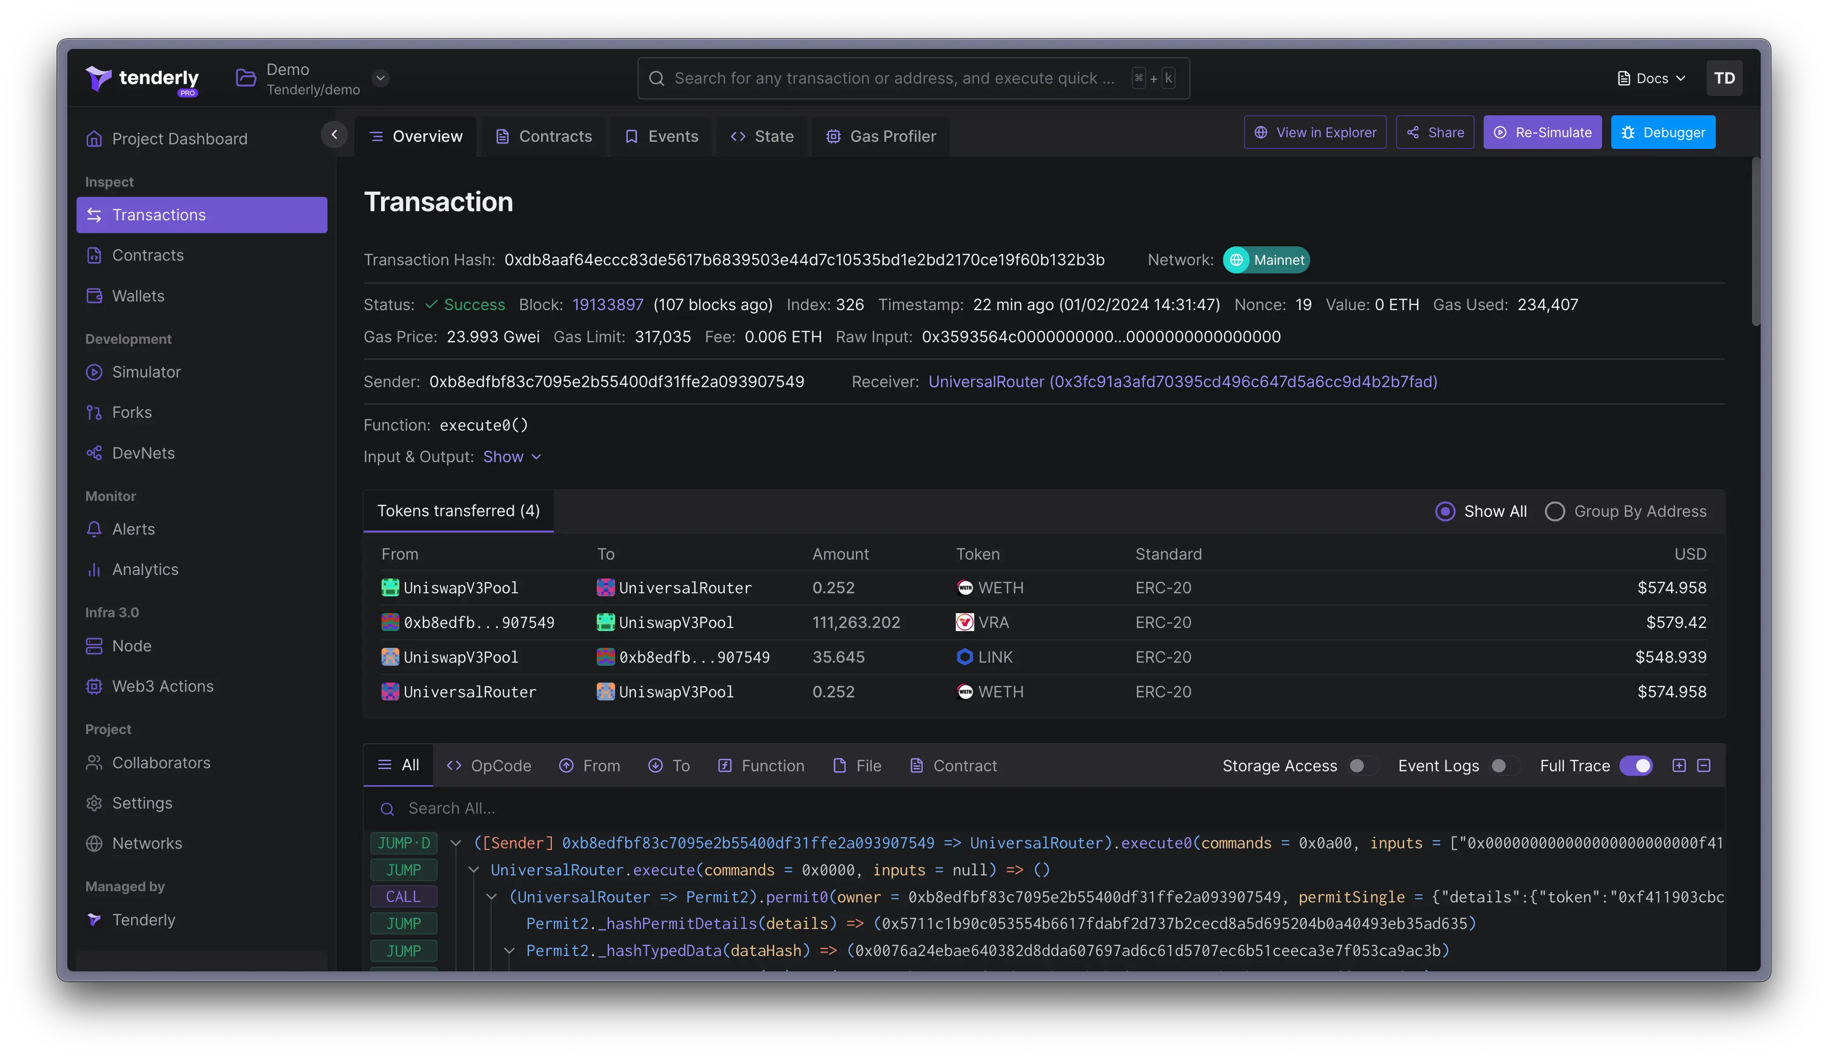
Task: Select the Group By Address radio button
Action: click(x=1554, y=512)
